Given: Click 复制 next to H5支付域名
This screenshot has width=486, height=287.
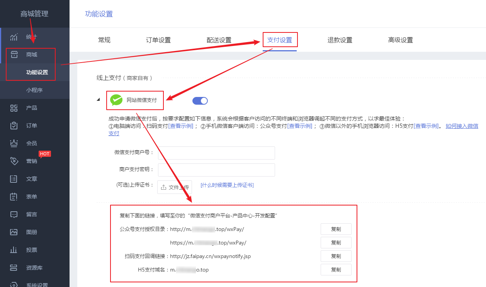Looking at the screenshot, I should pyautogui.click(x=336, y=269).
